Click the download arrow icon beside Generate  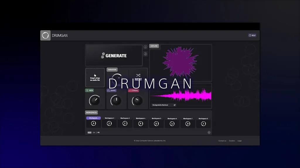(x=145, y=47)
